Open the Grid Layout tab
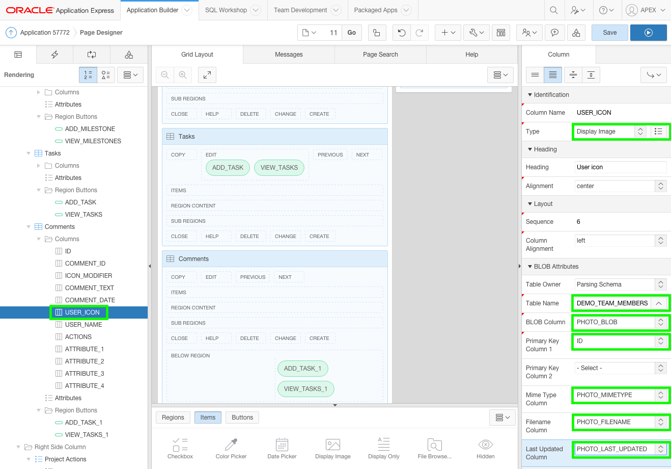This screenshot has width=671, height=469. pos(198,55)
